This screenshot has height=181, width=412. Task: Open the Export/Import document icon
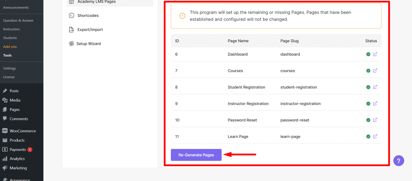coord(71,29)
